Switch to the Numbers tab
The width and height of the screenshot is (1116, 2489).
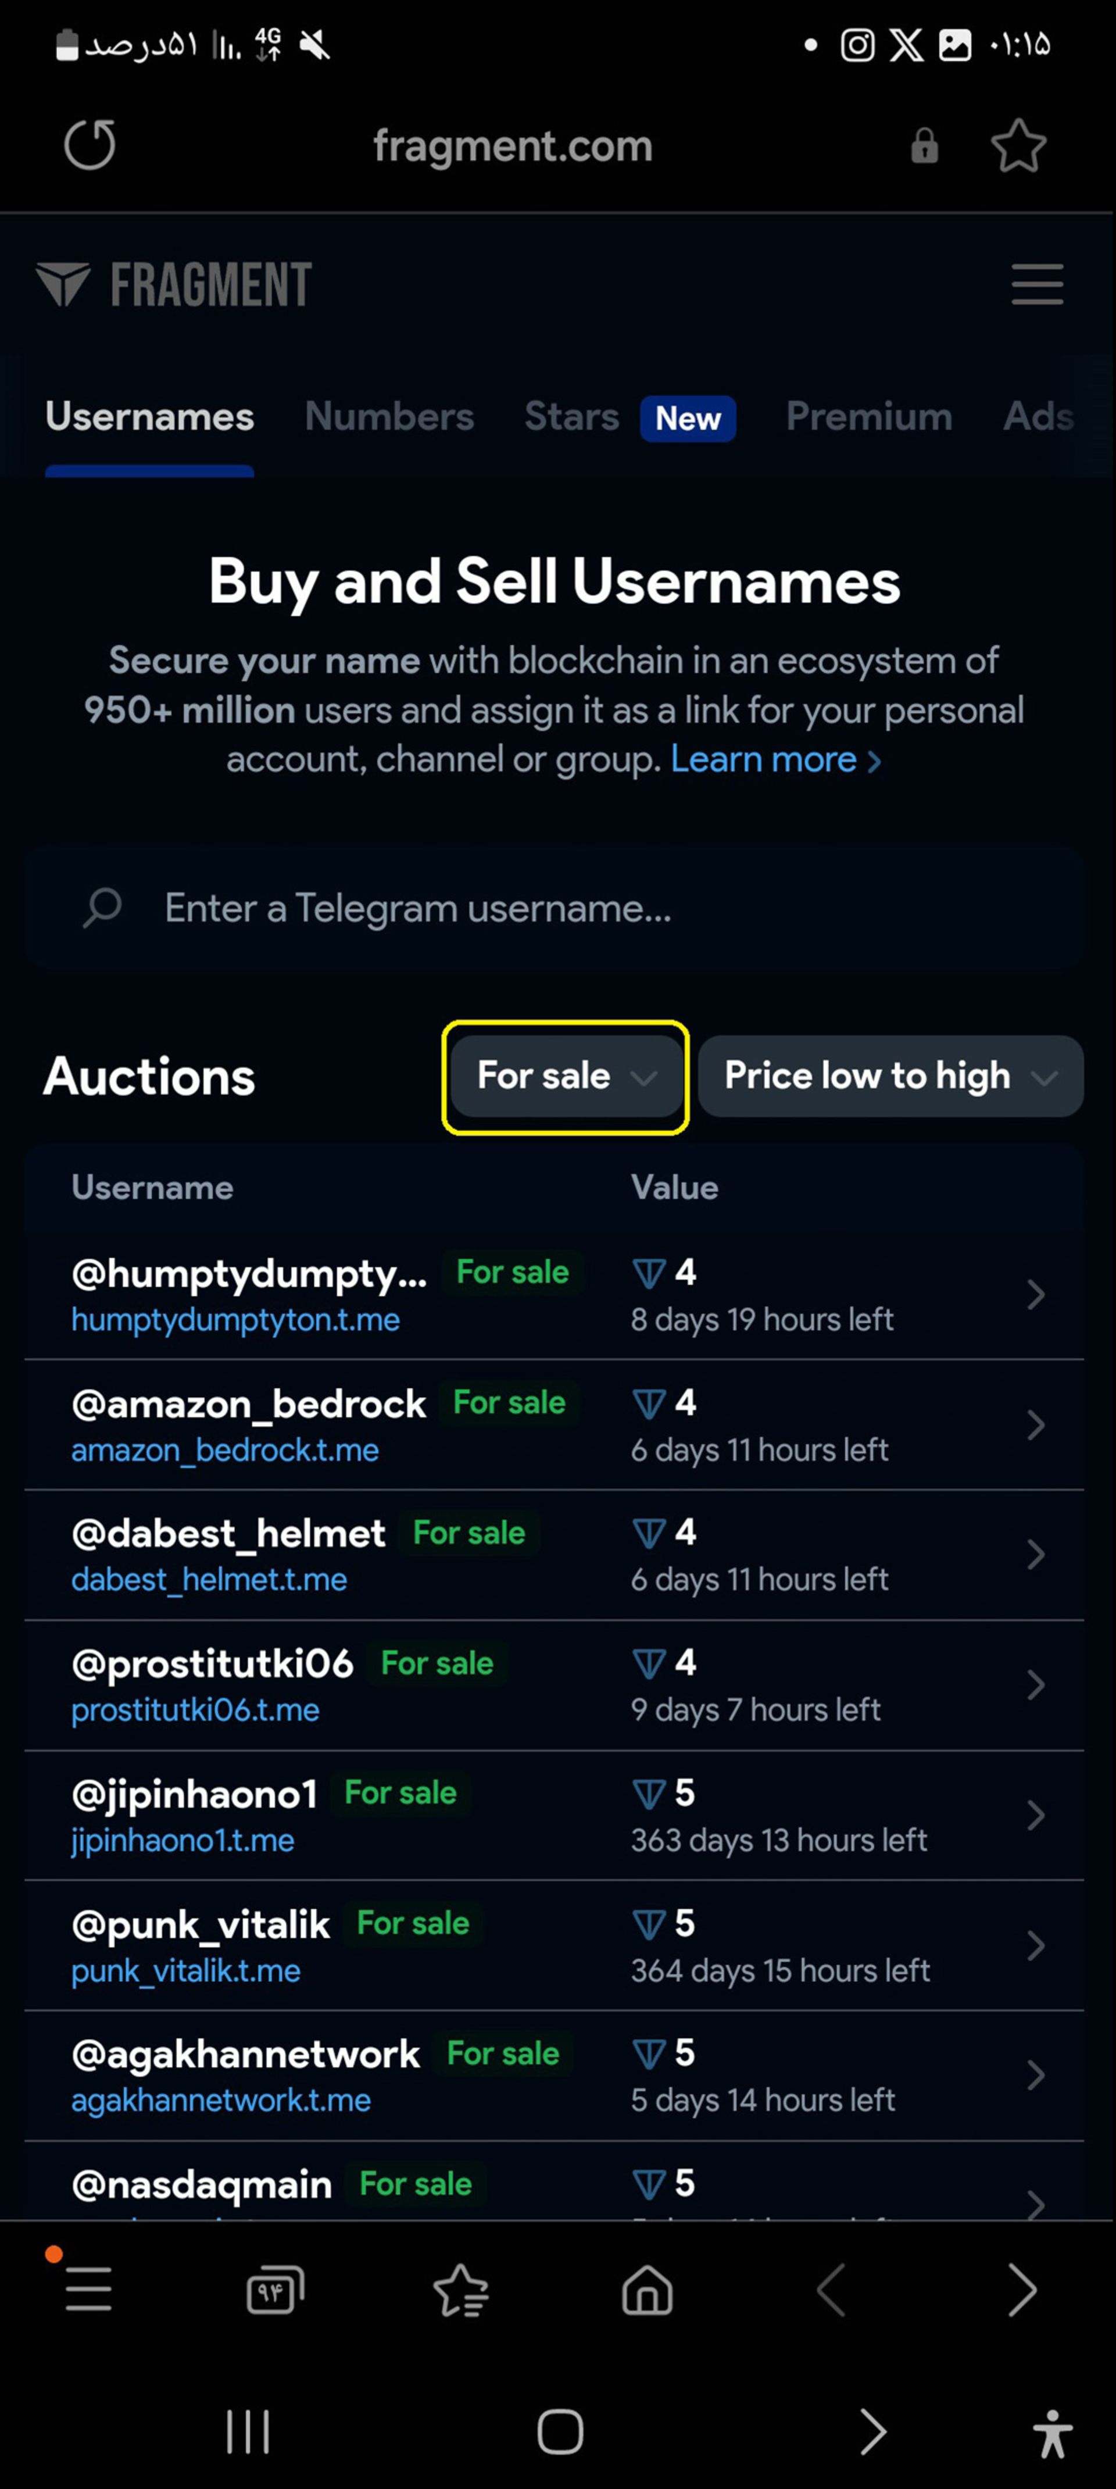389,416
